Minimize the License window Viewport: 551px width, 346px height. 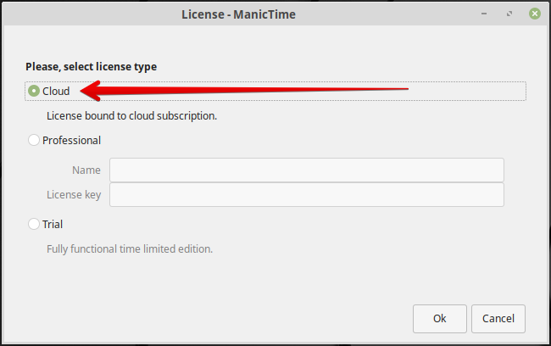pos(484,14)
